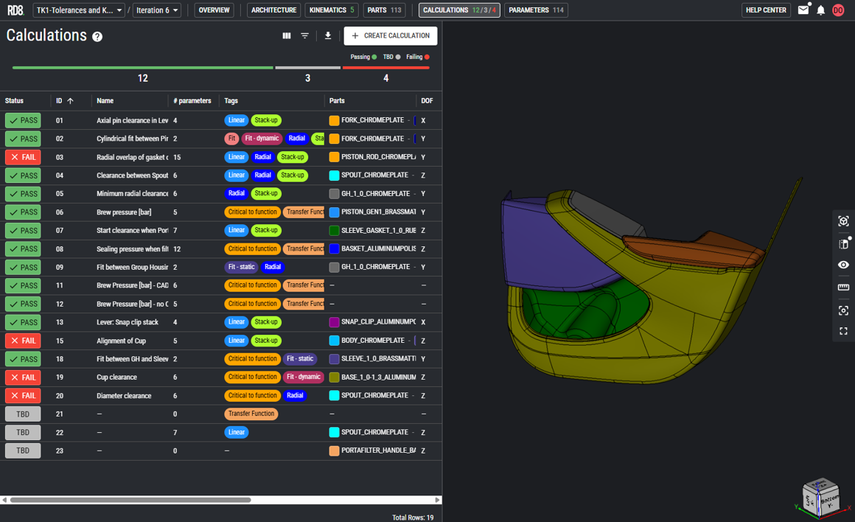This screenshot has width=855, height=522.
Task: Click the CREATE CALCULATION button
Action: click(390, 35)
